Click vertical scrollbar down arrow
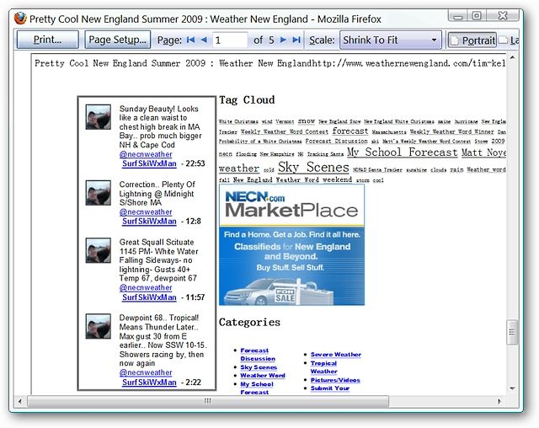539x428 pixels. point(512,388)
